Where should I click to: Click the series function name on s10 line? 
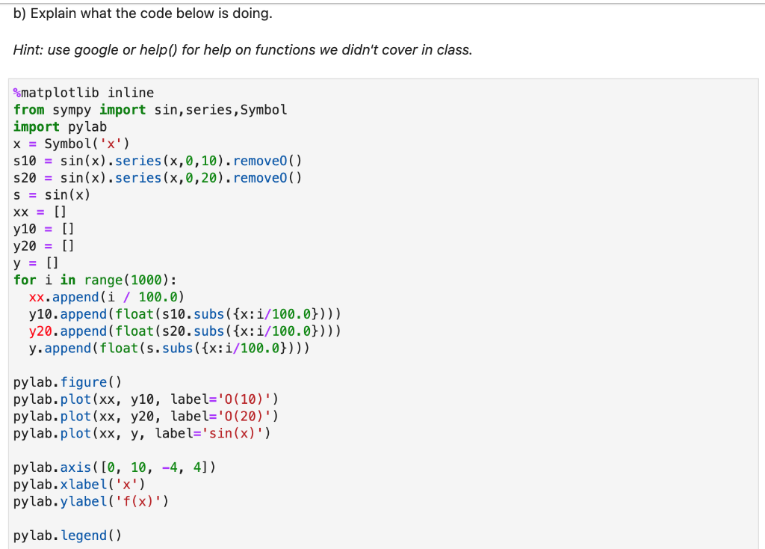139,160
